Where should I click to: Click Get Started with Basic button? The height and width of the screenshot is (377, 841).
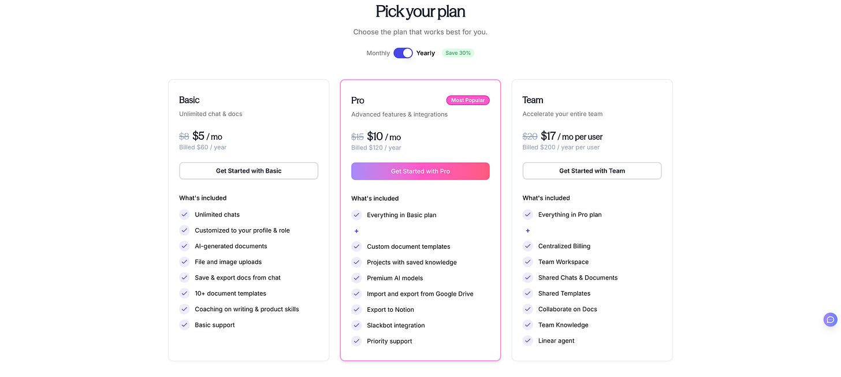coord(248,171)
